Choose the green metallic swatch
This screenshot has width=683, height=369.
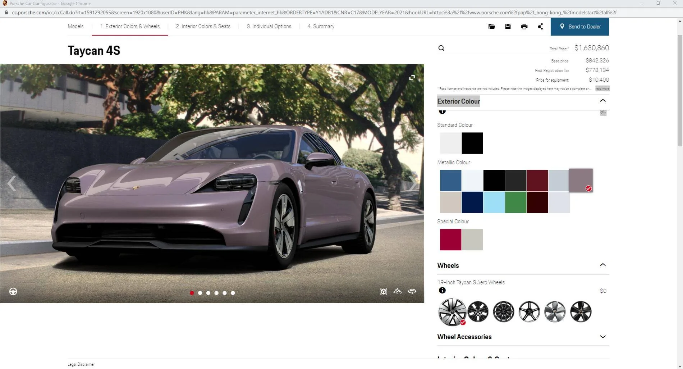click(515, 202)
